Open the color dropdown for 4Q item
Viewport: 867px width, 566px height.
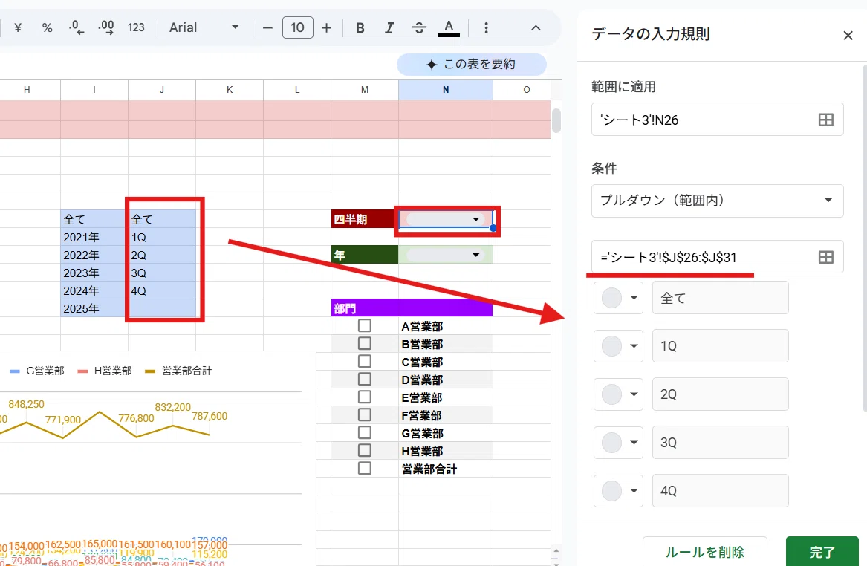618,491
